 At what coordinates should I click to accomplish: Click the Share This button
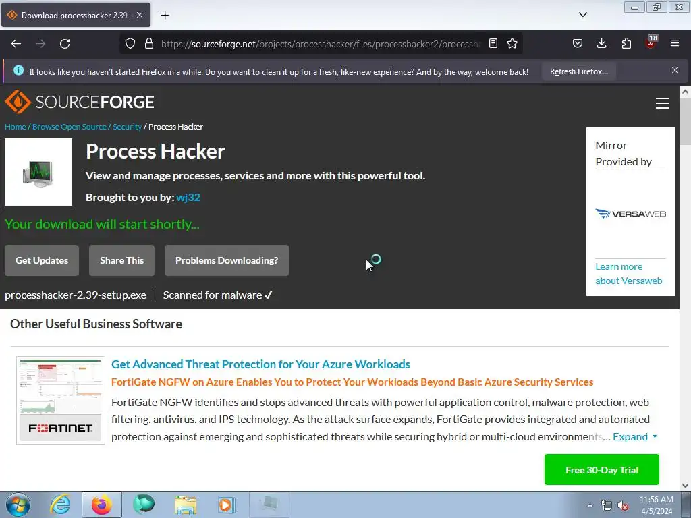[121, 260]
